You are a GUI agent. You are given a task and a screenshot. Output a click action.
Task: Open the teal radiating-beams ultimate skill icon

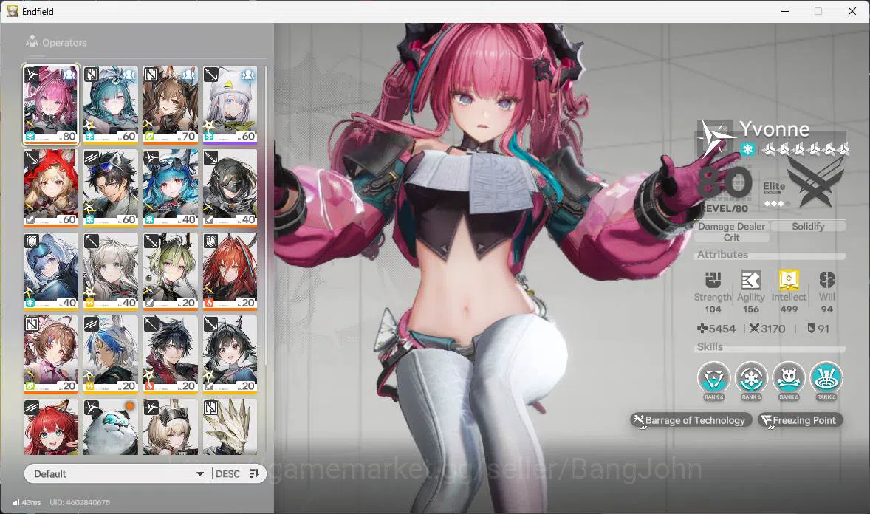[x=826, y=378]
